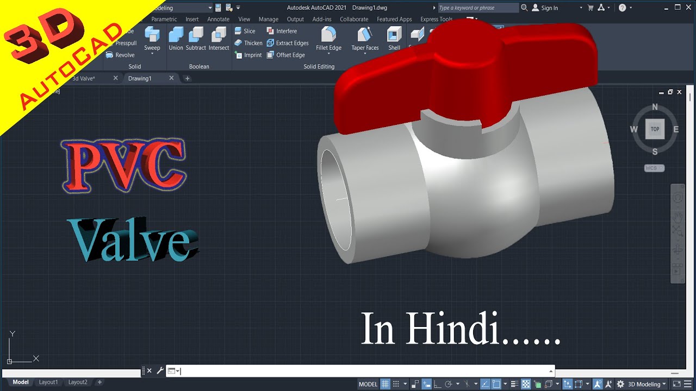Toggle lineweight display in status bar
This screenshot has width=696, height=391.
[x=515, y=384]
